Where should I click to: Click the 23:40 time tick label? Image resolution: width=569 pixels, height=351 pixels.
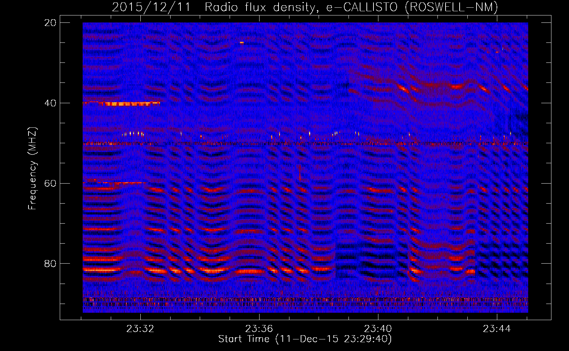pos(378,329)
